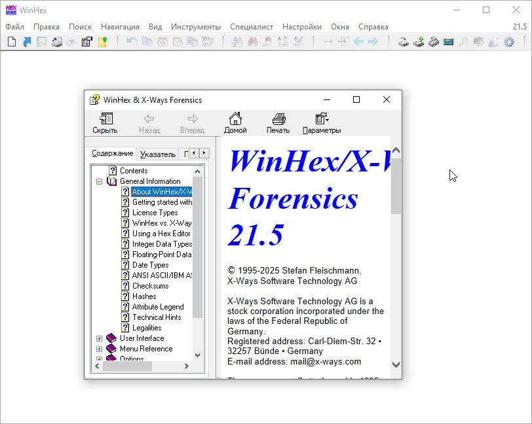Viewport: 532px width, 424px height.
Task: Open the Справка menu
Action: point(373,27)
